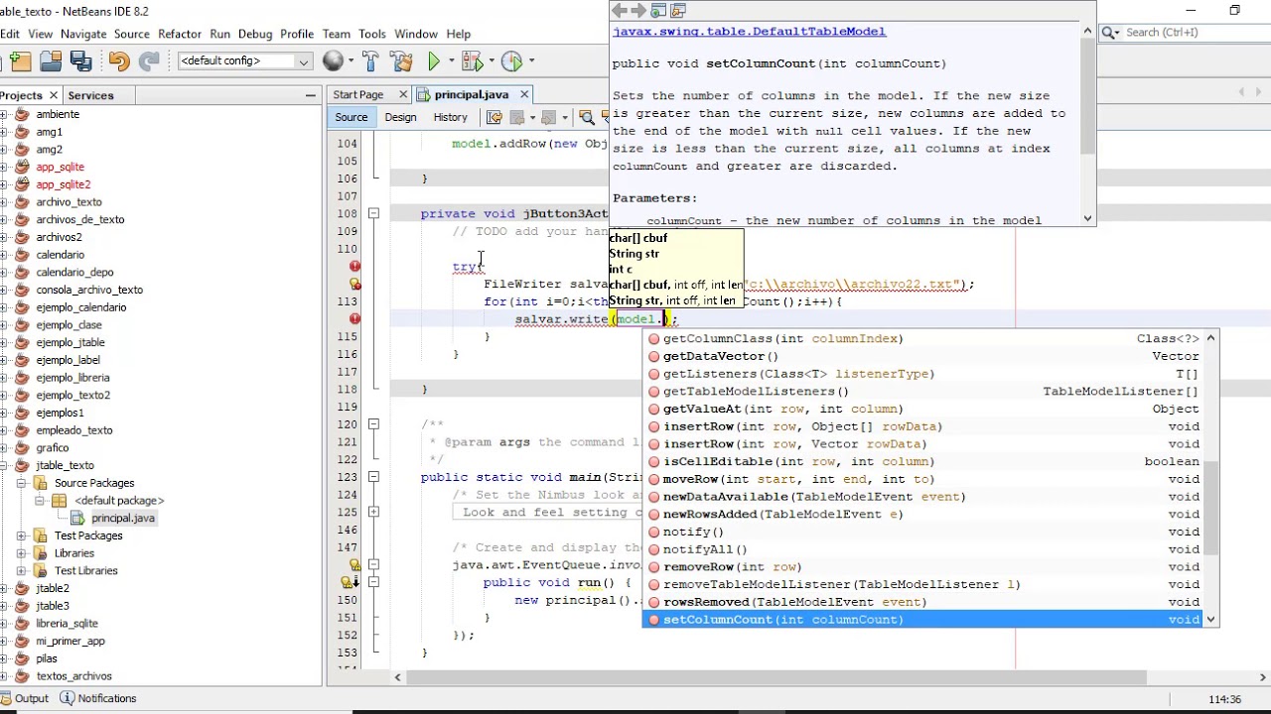Click the back arrow in documentation popup
The height and width of the screenshot is (714, 1271).
click(x=619, y=11)
